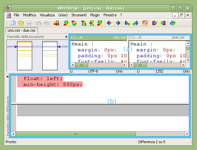Open the options wrench toolbar icon
Screen dimensions: 197x150
pos(145,23)
